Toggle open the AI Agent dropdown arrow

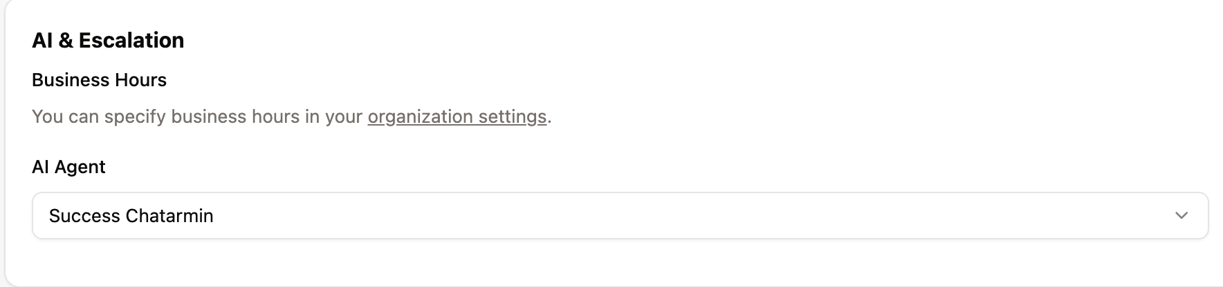point(1181,216)
